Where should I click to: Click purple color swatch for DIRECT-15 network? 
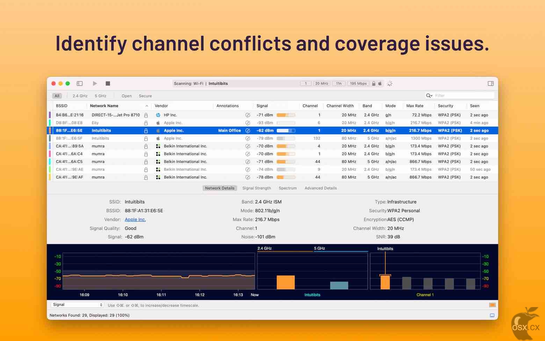click(x=50, y=115)
